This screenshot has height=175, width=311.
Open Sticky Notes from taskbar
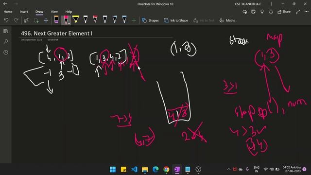pyautogui.click(x=123, y=169)
